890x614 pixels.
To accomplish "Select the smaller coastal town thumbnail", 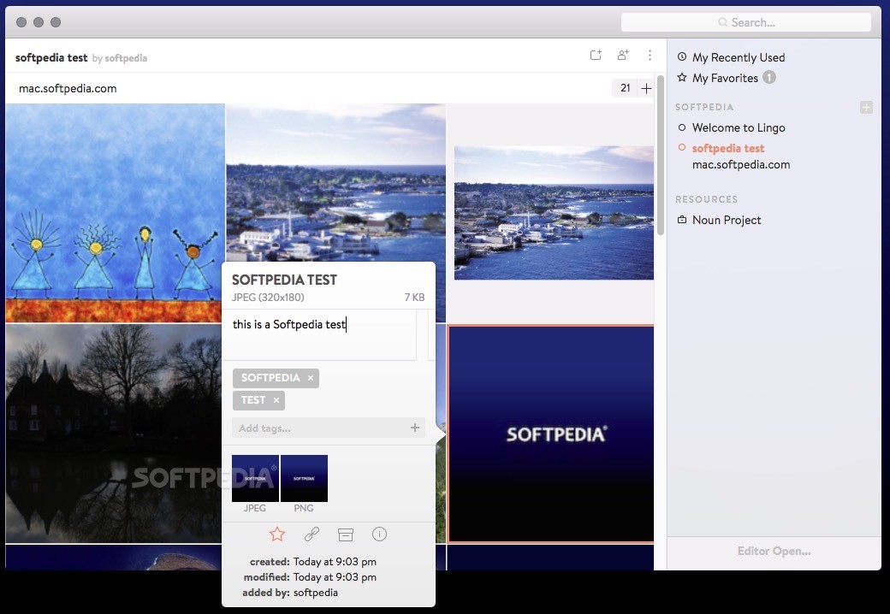I will [x=554, y=213].
